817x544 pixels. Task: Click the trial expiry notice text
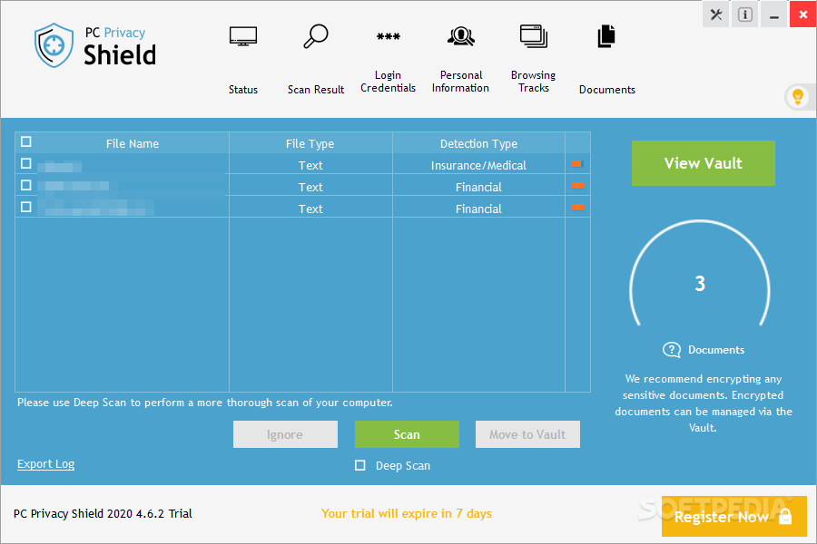[407, 514]
